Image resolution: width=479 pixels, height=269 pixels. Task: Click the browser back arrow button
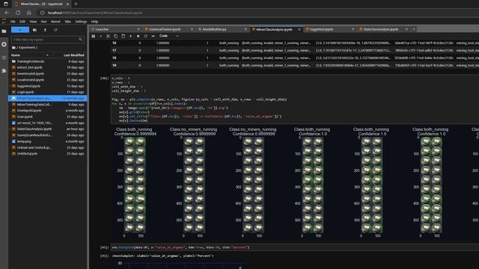pyautogui.click(x=7, y=13)
